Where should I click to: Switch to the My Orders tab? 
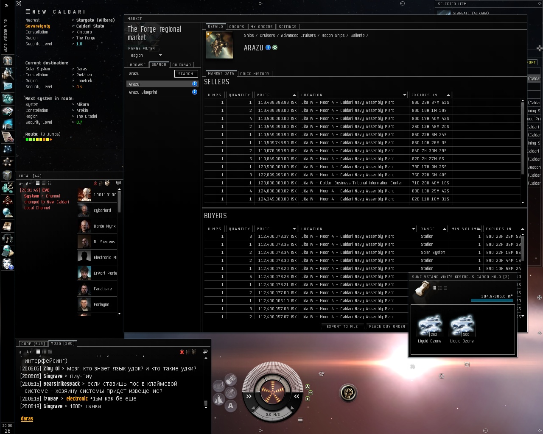pos(262,27)
